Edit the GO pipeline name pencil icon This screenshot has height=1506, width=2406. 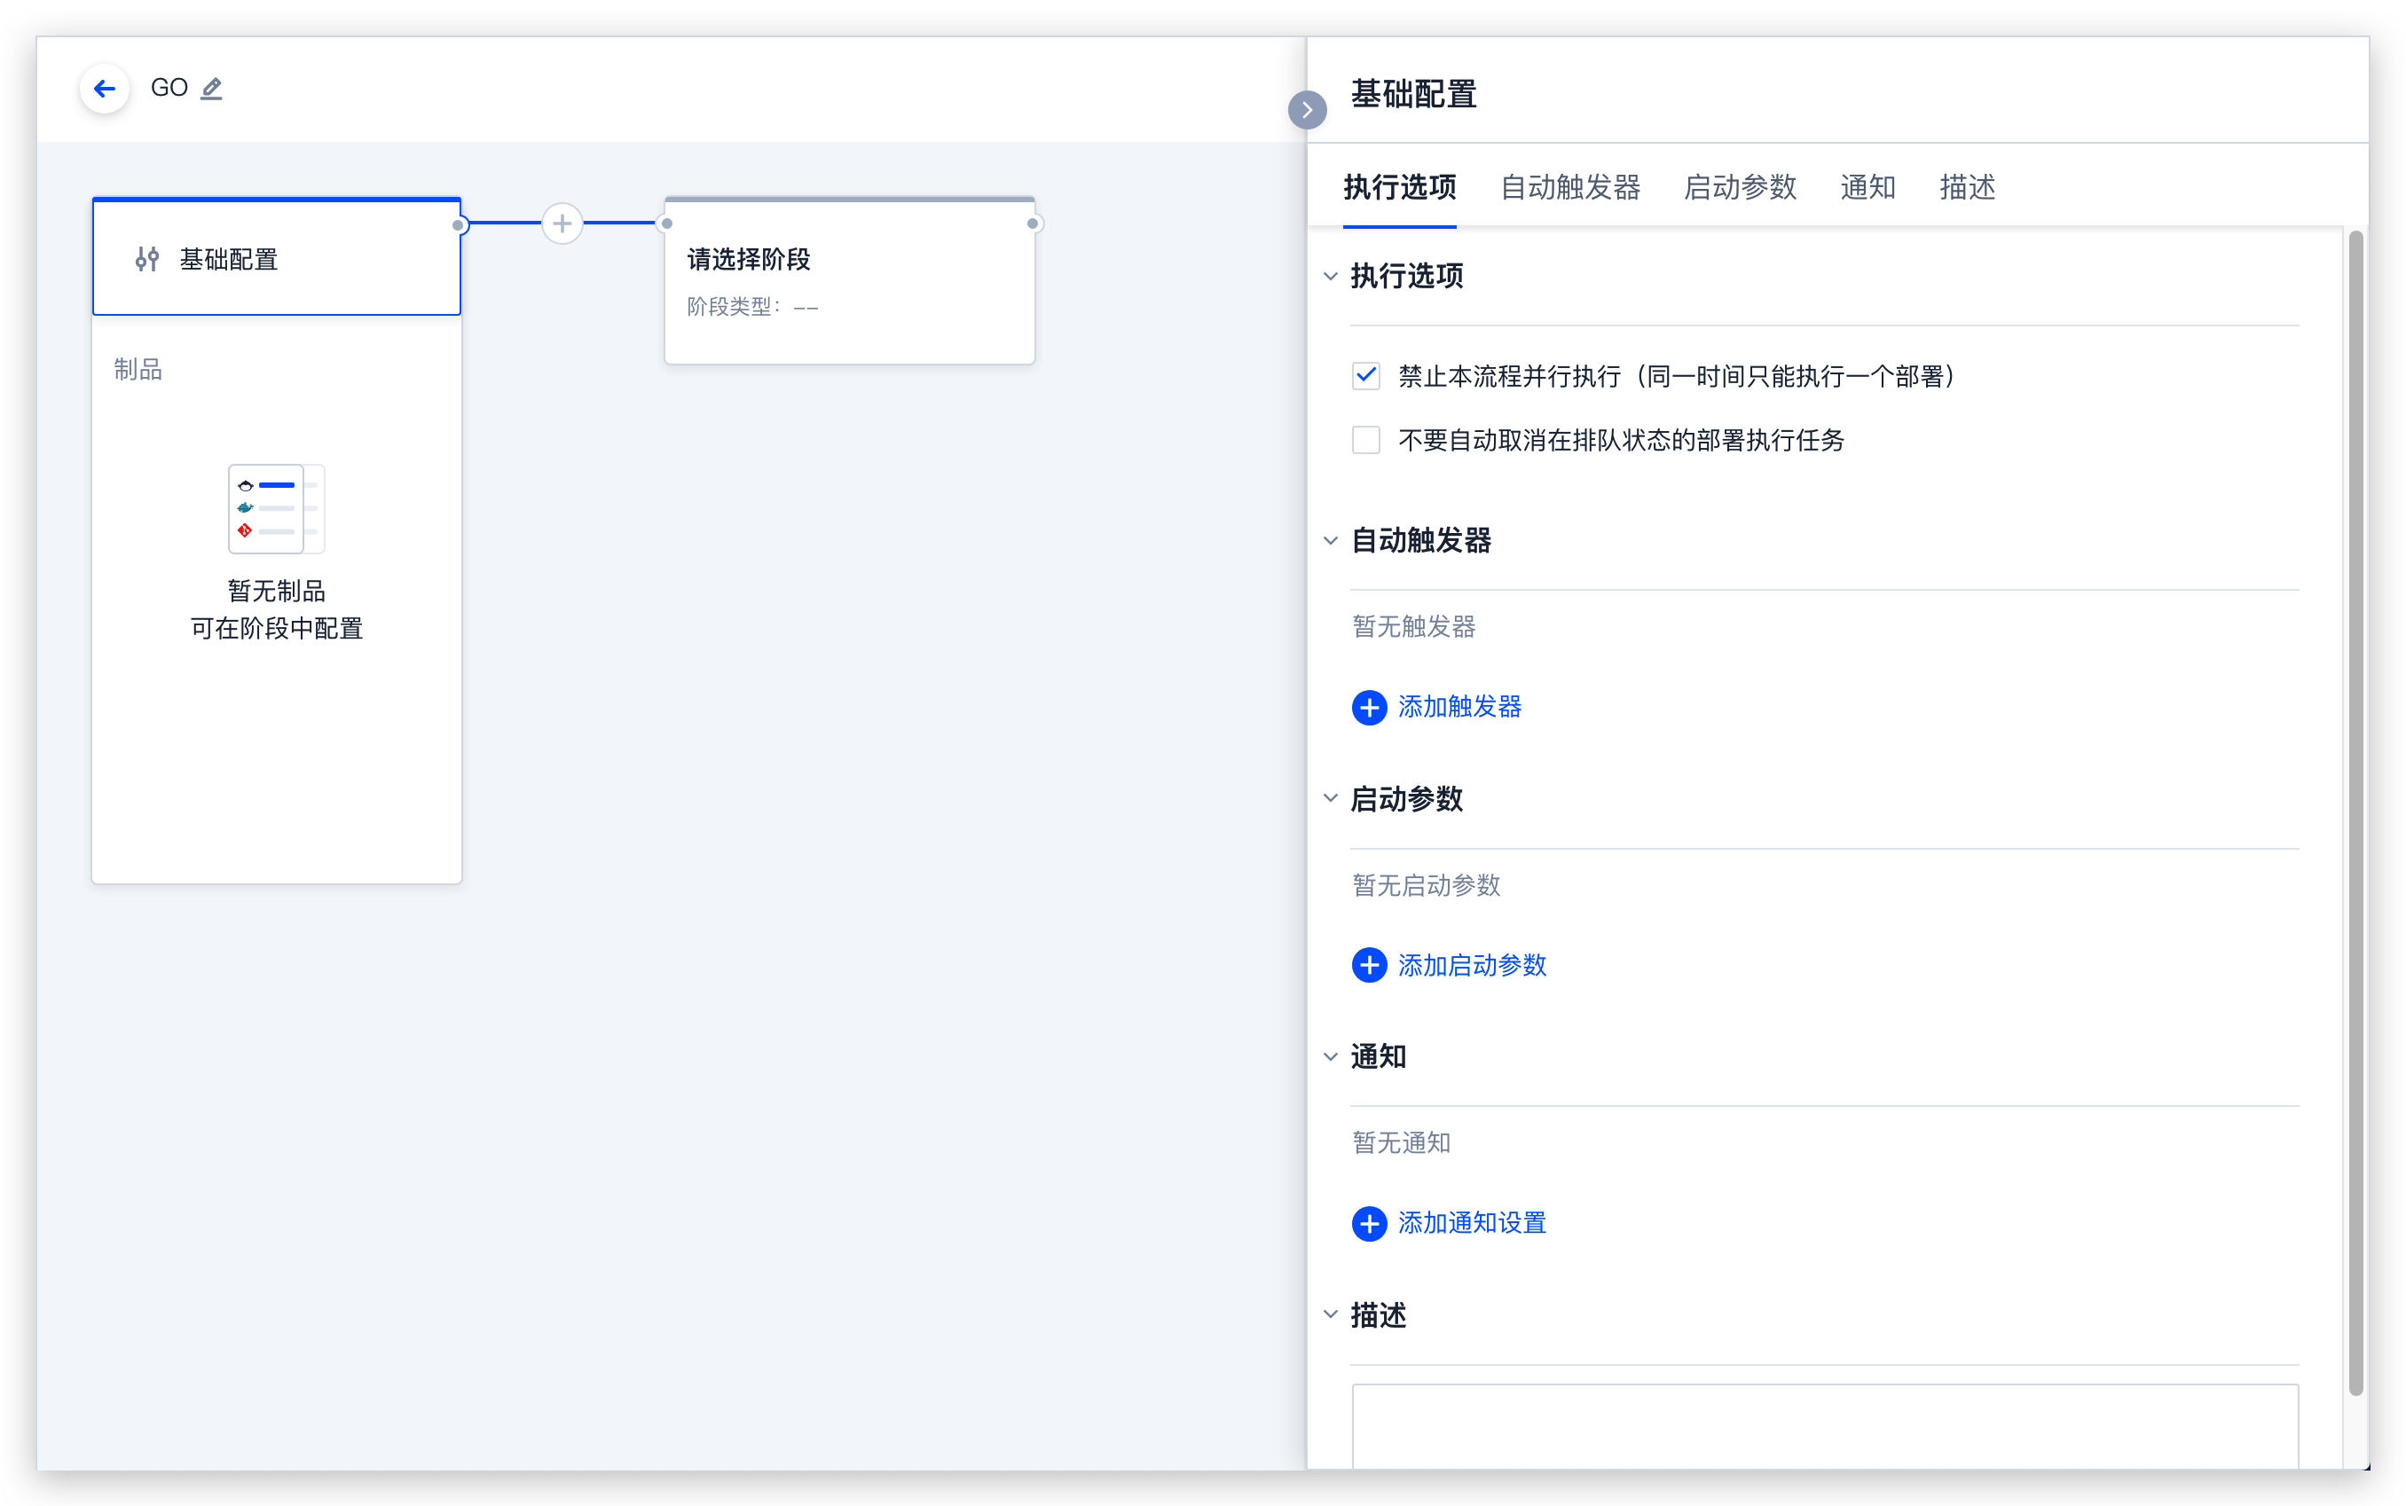(x=211, y=89)
